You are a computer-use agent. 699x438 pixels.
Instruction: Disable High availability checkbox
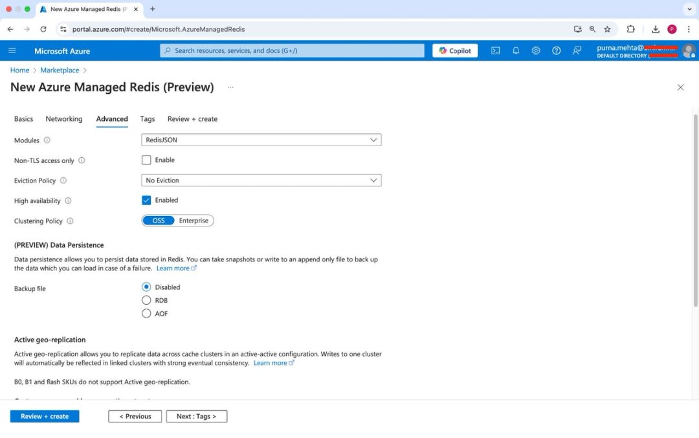(146, 200)
